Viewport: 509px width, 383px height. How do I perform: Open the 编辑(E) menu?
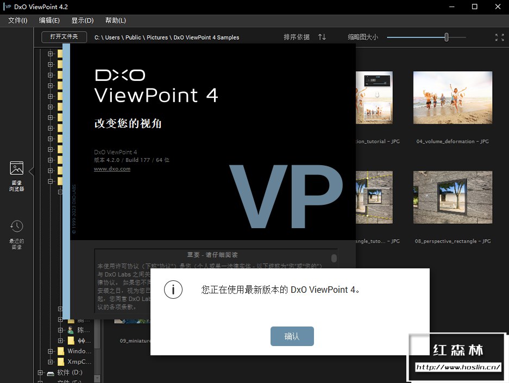coord(49,21)
